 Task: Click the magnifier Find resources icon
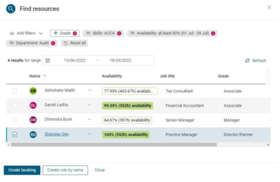pos(11,9)
